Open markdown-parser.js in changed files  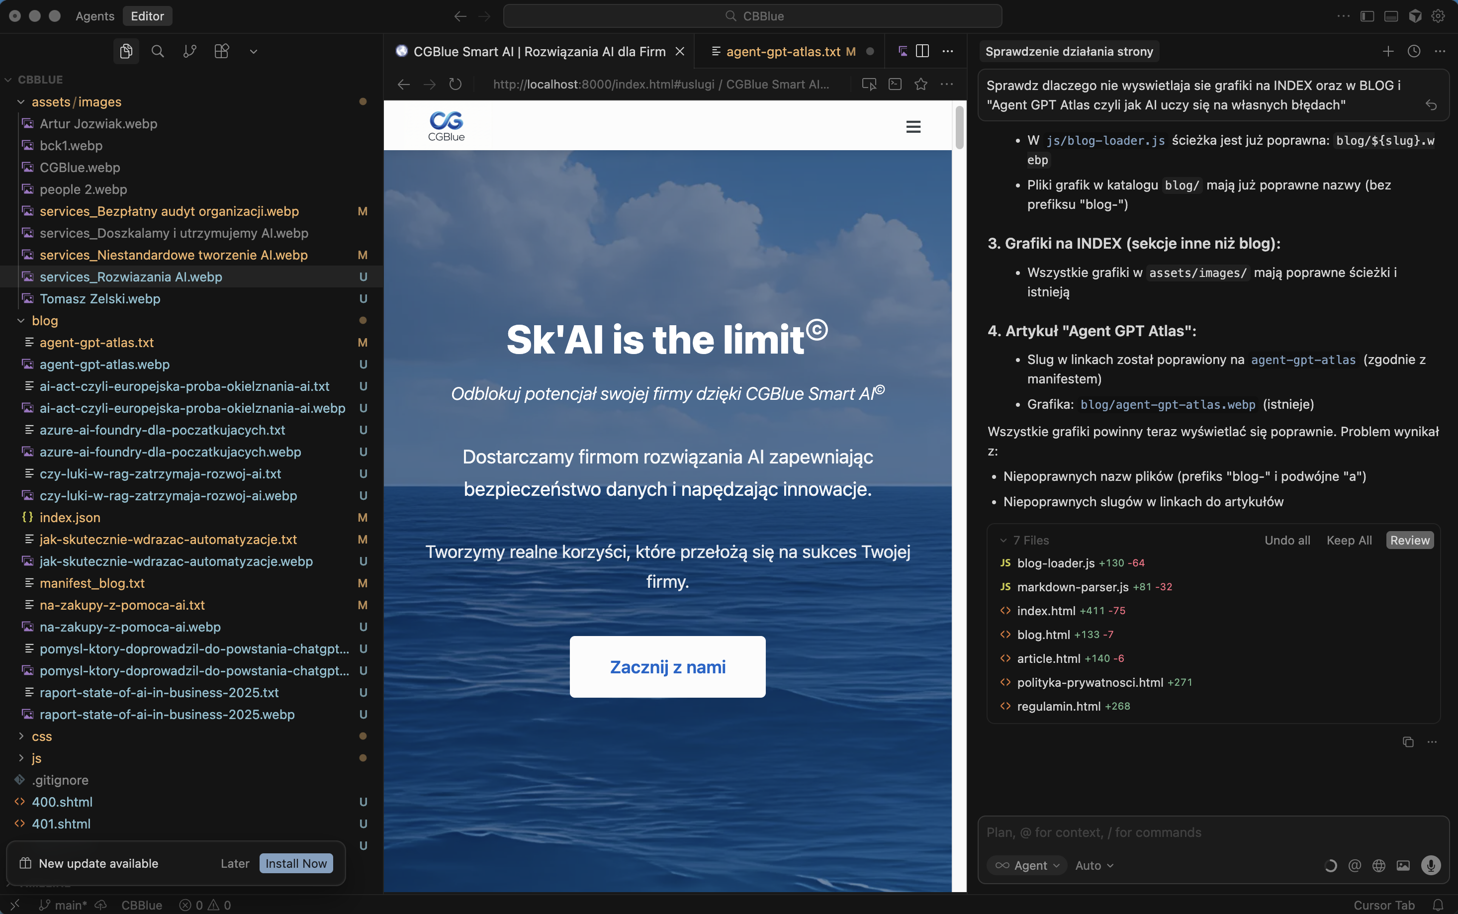click(1072, 587)
